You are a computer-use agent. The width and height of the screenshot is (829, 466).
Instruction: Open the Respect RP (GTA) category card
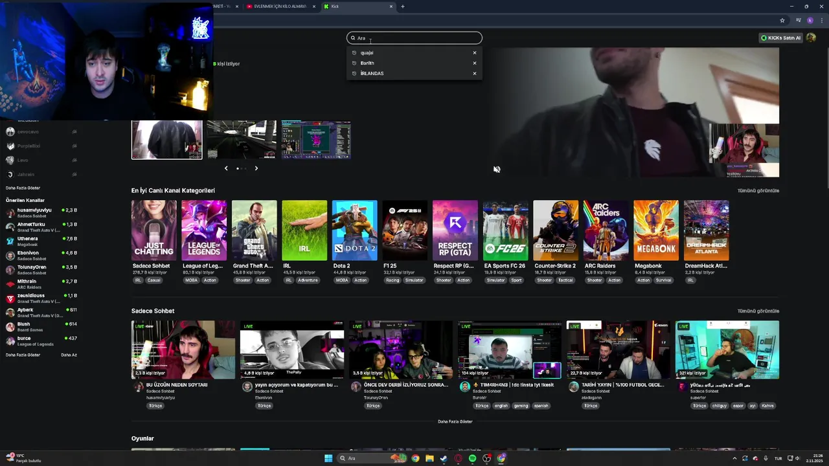[x=455, y=230]
